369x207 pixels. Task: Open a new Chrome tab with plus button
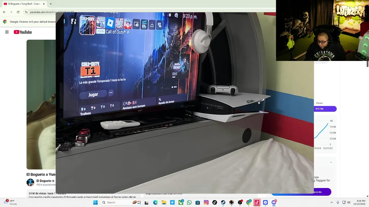(51, 4)
